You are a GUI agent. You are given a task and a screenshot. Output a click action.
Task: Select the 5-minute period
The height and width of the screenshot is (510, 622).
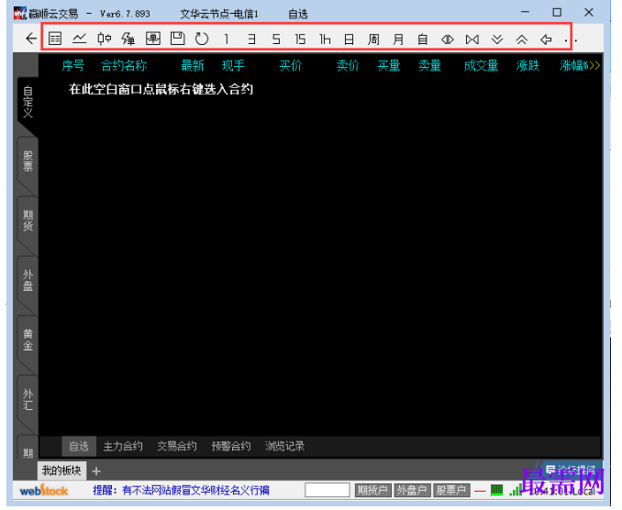click(x=276, y=39)
